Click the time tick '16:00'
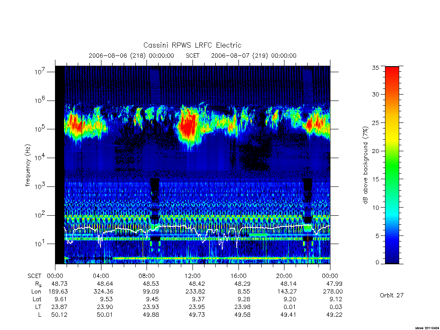 tap(238, 276)
